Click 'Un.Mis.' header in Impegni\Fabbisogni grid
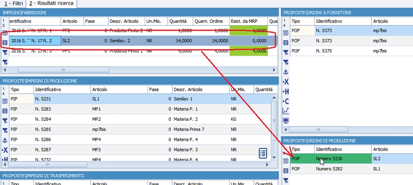The image size is (413, 185). 156,21
